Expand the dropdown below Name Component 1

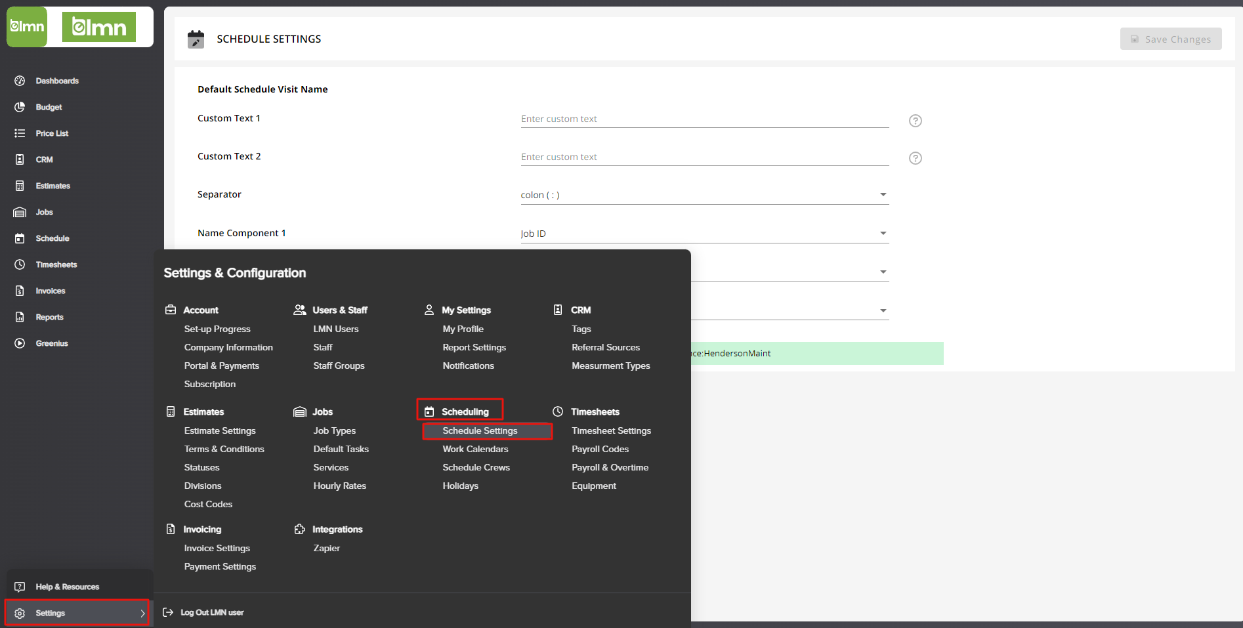click(x=883, y=272)
